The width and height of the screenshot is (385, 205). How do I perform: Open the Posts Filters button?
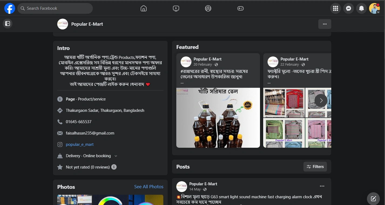315,167
